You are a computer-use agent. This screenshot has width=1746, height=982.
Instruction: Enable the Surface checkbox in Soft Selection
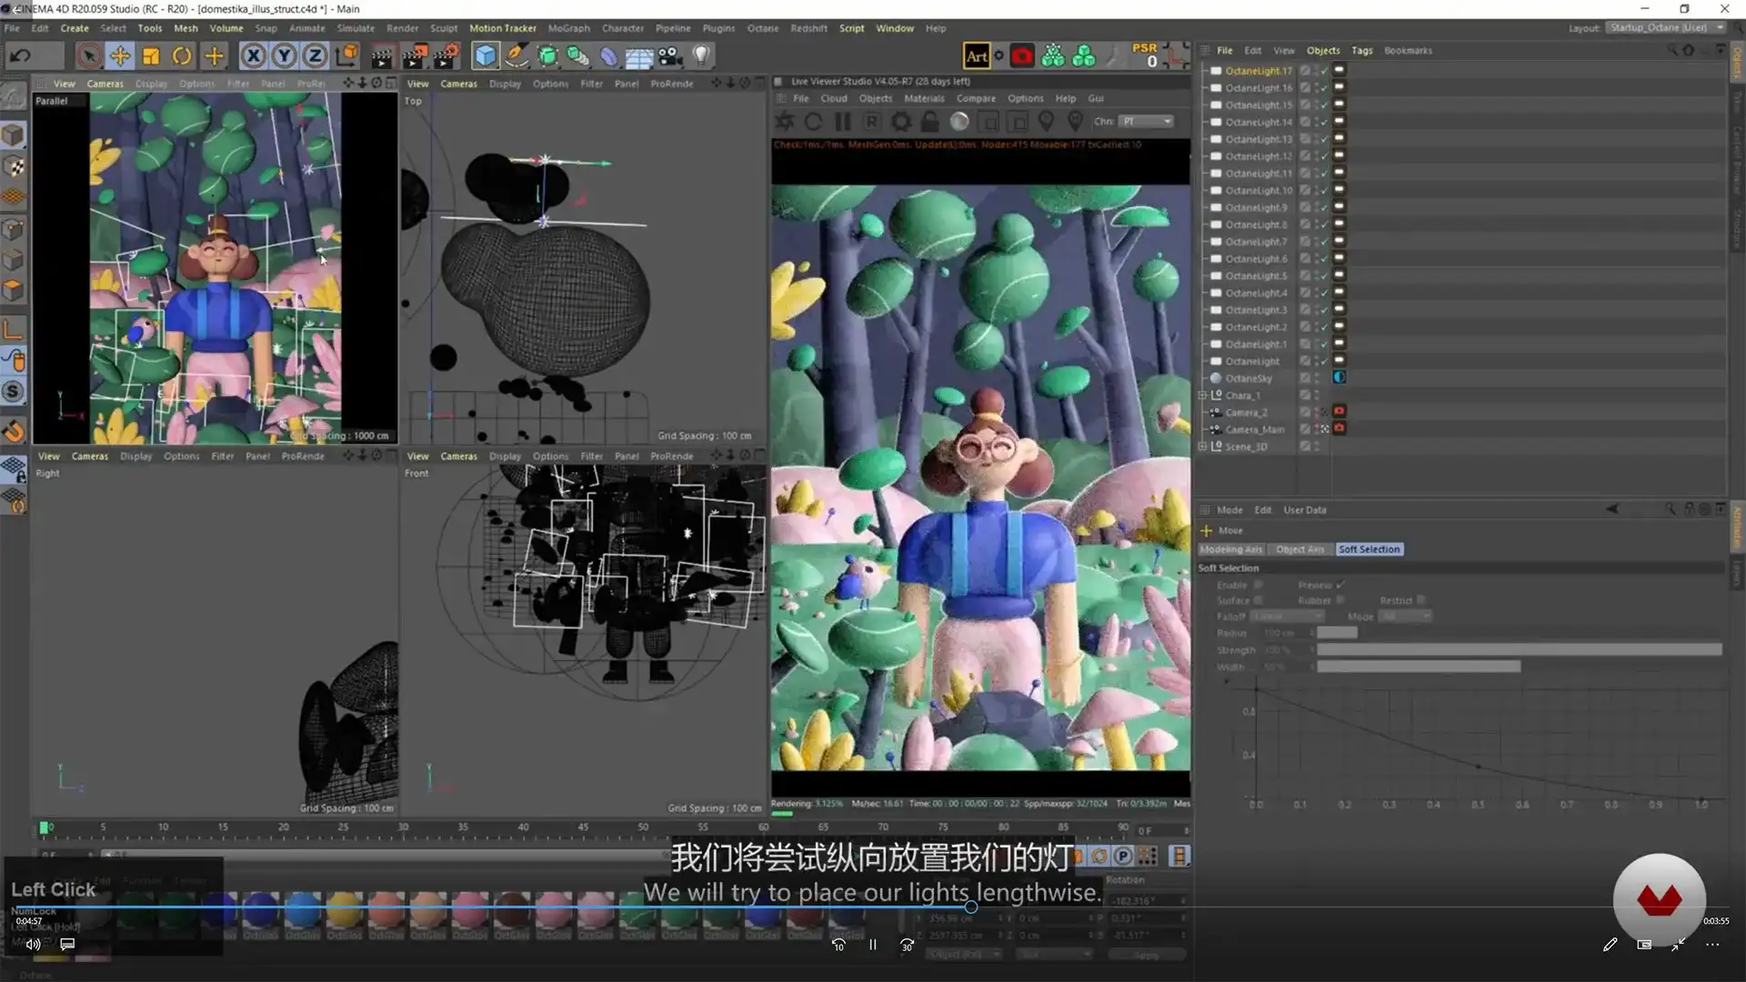[x=1259, y=601]
